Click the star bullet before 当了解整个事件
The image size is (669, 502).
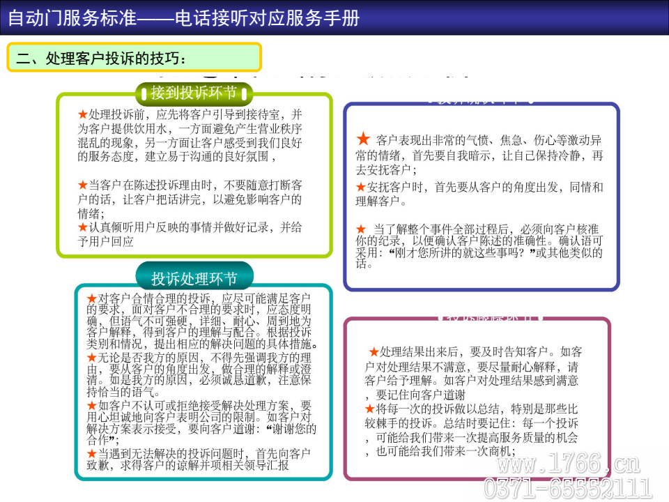[360, 229]
